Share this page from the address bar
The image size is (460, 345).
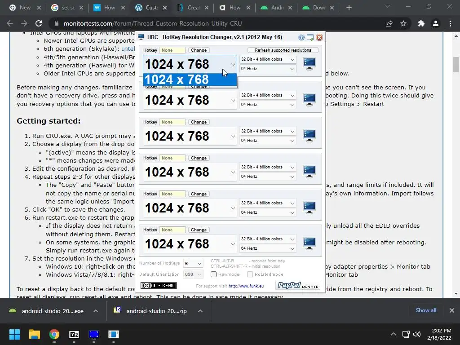389,23
